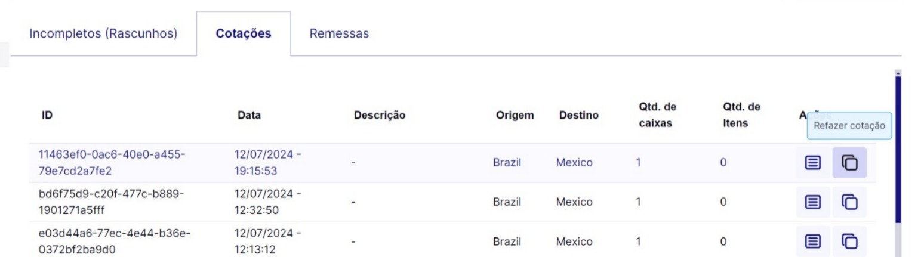
Task: Click the date 12/07/2024 - 19:15:53
Action: [267, 162]
